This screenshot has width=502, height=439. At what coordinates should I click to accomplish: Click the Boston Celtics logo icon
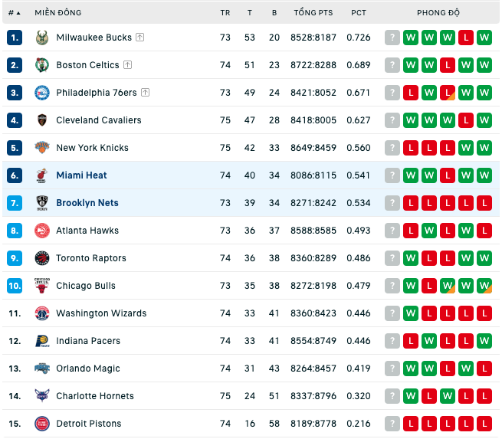coord(42,65)
